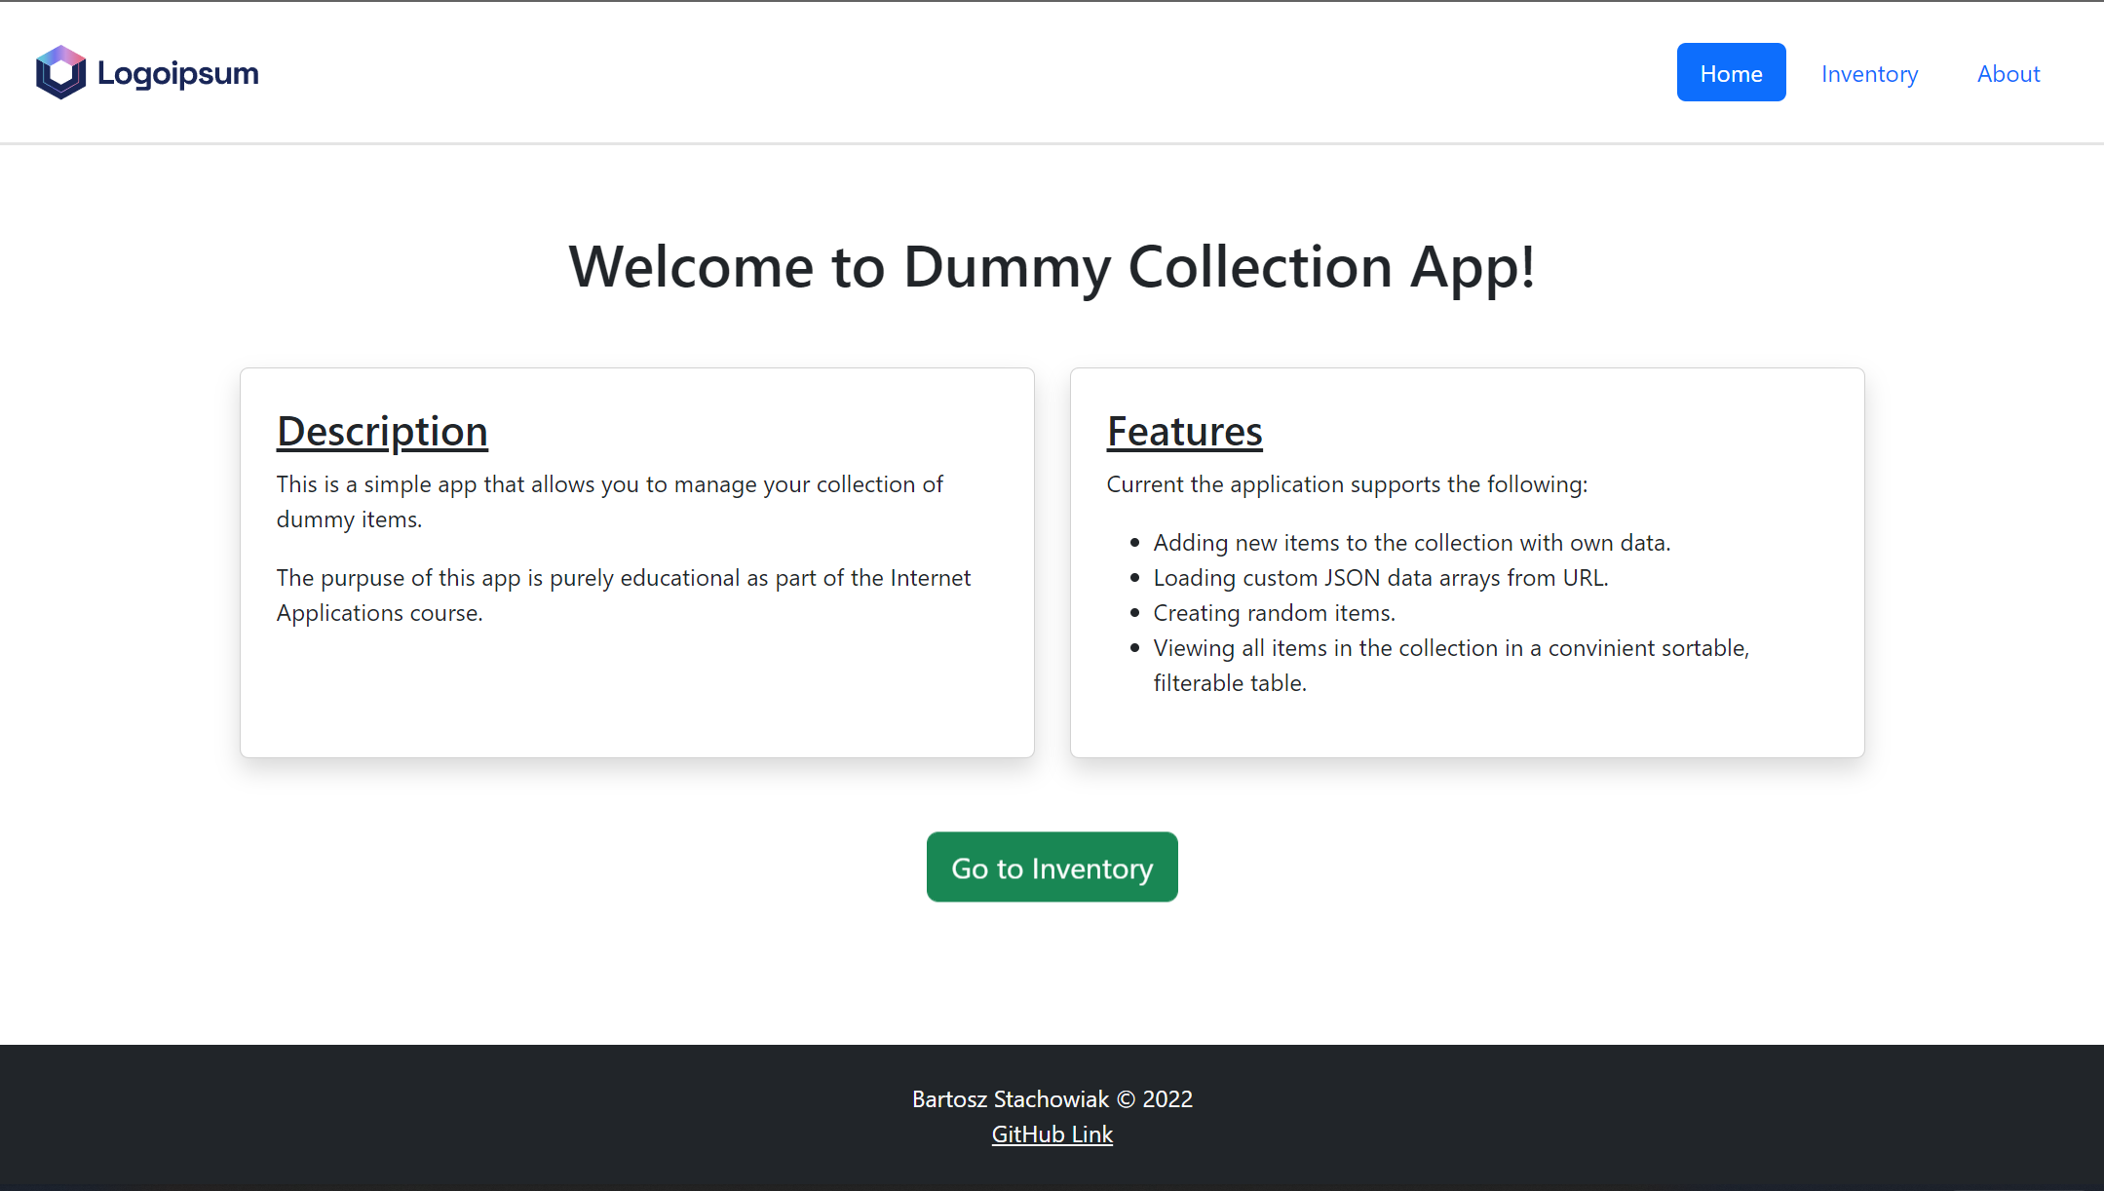The image size is (2104, 1191).
Task: Click the active Home button highlight
Action: [x=1731, y=72]
